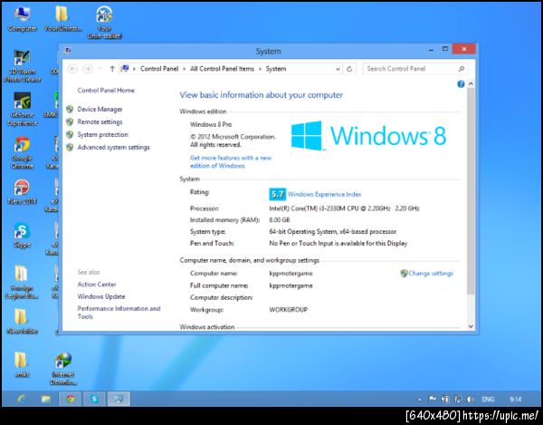Expand chevron after Control Panel breadcrumb
This screenshot has height=425, width=543.
click(185, 69)
